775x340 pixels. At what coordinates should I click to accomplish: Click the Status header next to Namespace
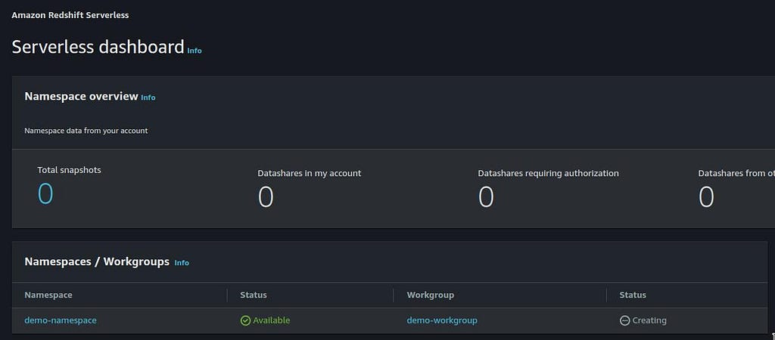click(x=253, y=295)
